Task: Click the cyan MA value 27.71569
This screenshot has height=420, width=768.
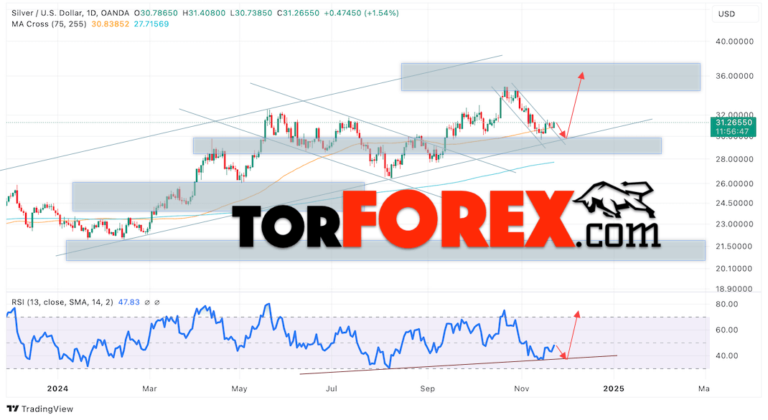Action: pos(150,24)
